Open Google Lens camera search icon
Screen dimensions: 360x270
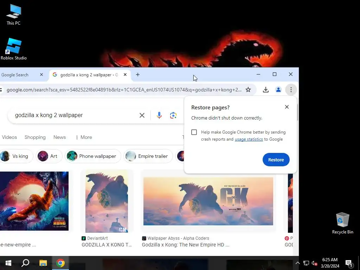coord(173,115)
